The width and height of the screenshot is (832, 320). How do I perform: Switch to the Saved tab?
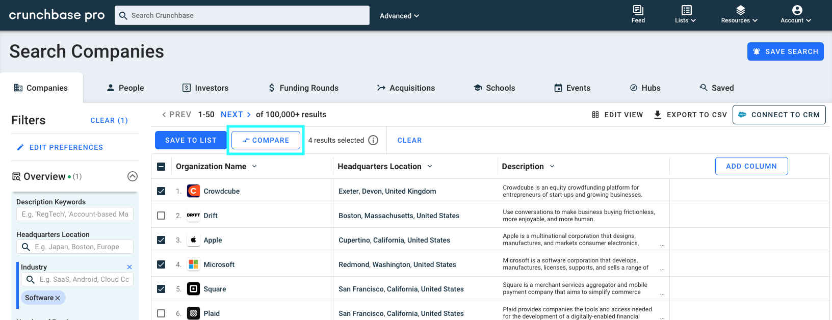[717, 88]
